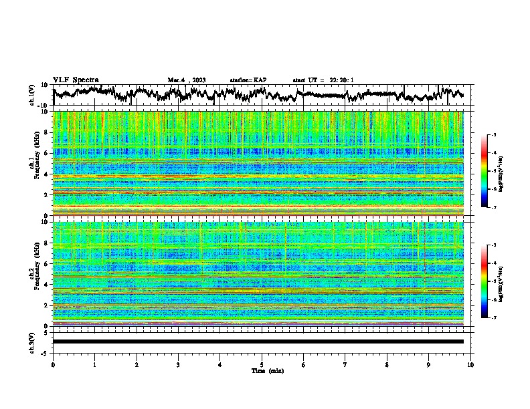Viewport: 530px width, 409px height.
Task: Click the black ch.3 signal bar
Action: click(258, 342)
